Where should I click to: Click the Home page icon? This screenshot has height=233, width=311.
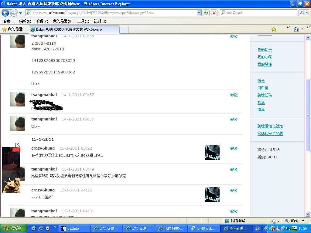pyautogui.click(x=296, y=29)
